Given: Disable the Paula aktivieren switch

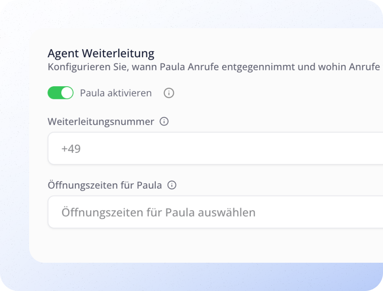Looking at the screenshot, I should [x=60, y=92].
